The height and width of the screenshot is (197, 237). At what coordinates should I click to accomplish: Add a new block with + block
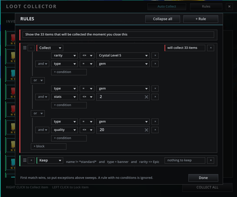tap(49, 146)
